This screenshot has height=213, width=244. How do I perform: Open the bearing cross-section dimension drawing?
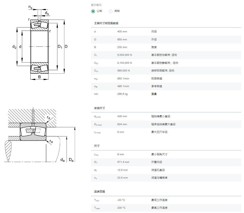40,43
